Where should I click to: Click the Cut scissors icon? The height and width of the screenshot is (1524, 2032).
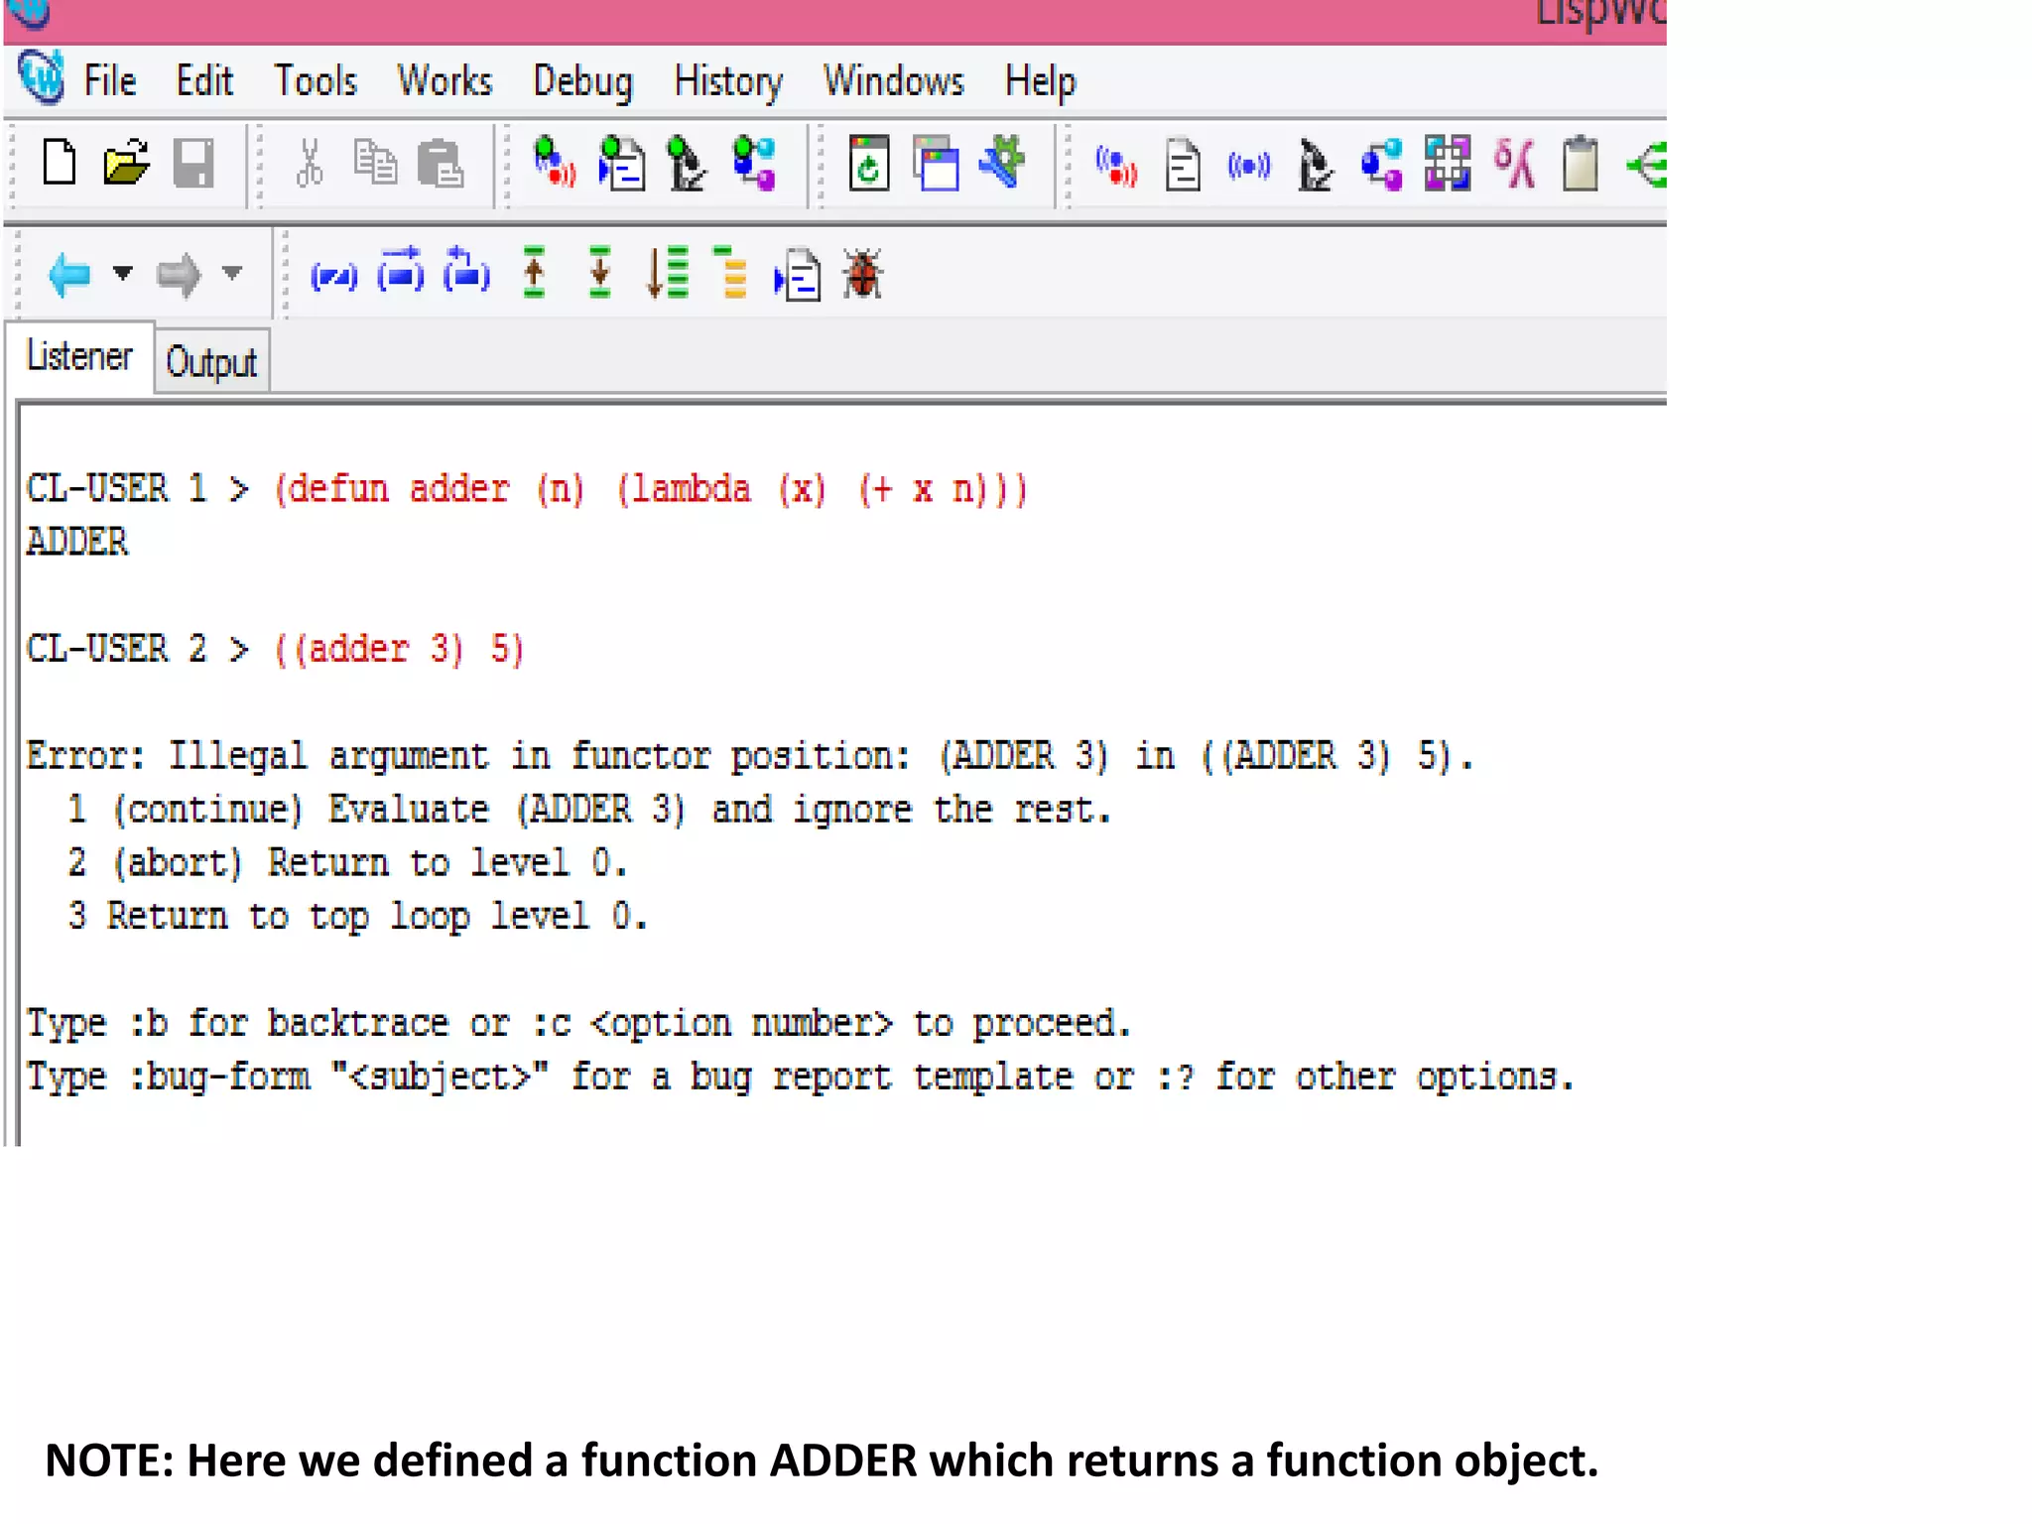(310, 163)
